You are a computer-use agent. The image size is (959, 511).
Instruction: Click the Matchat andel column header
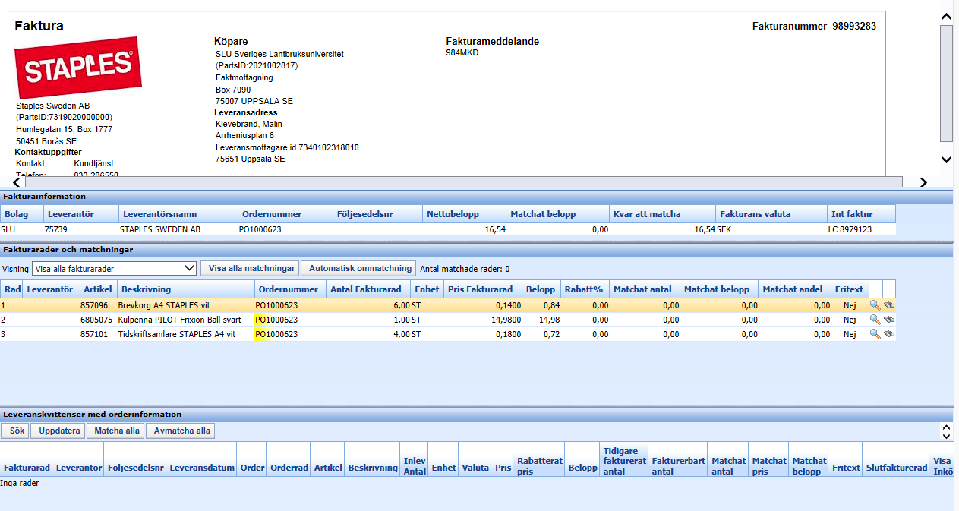point(793,289)
